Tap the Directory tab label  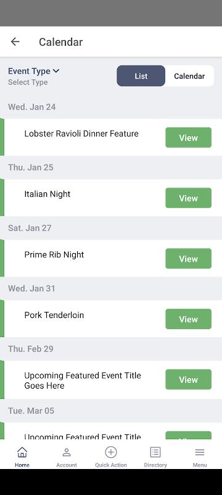(x=155, y=465)
